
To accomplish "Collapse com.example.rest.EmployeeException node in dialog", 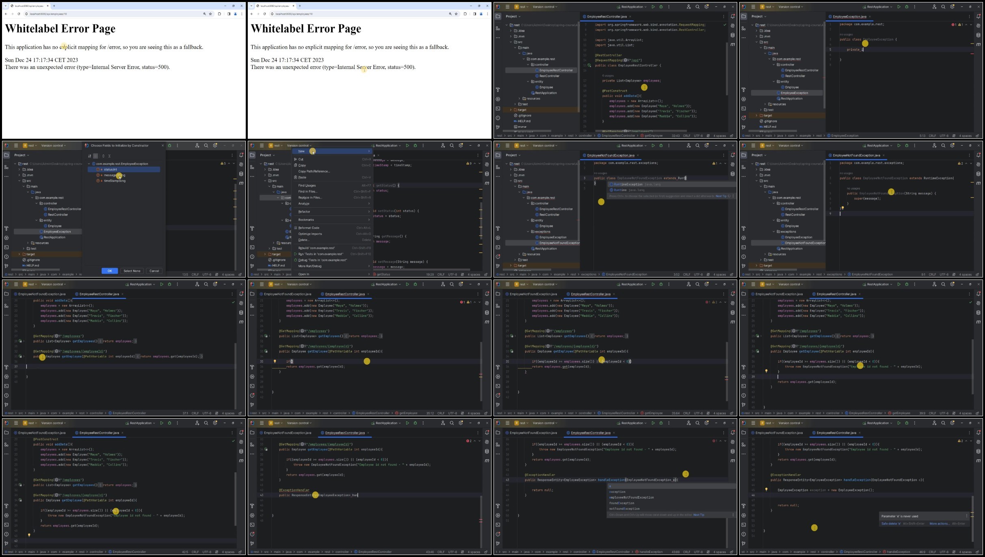I will [89, 164].
